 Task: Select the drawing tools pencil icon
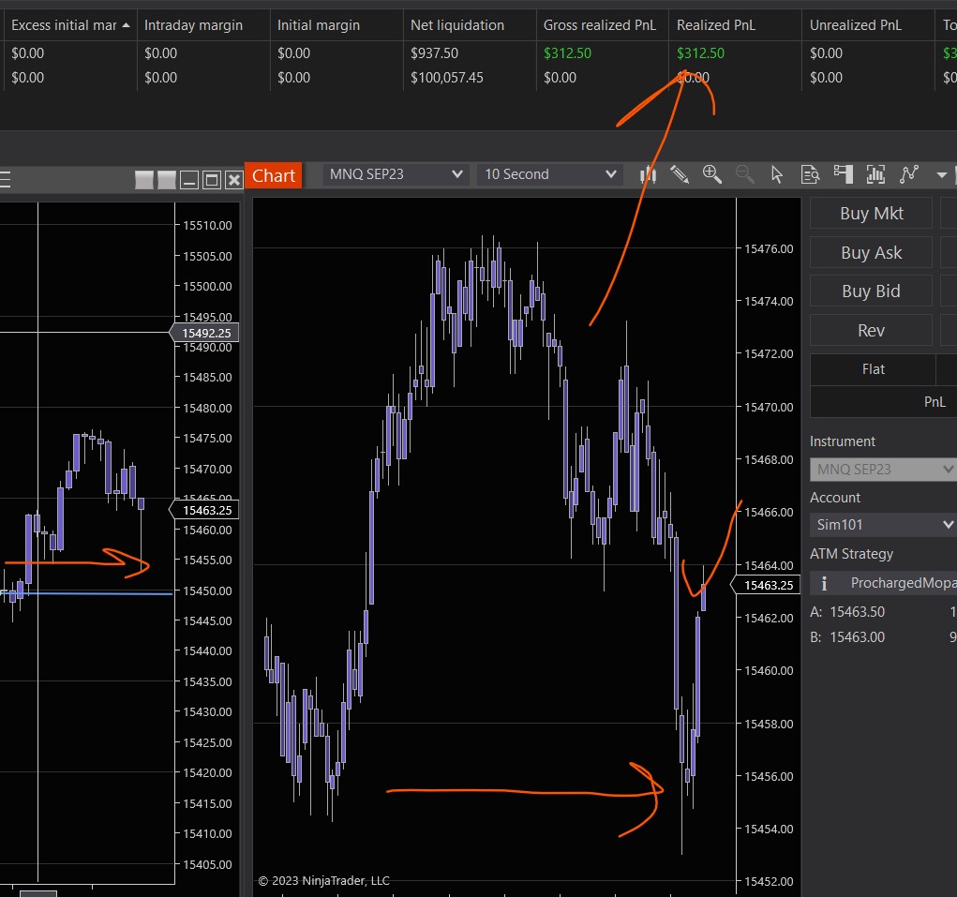pyautogui.click(x=680, y=175)
